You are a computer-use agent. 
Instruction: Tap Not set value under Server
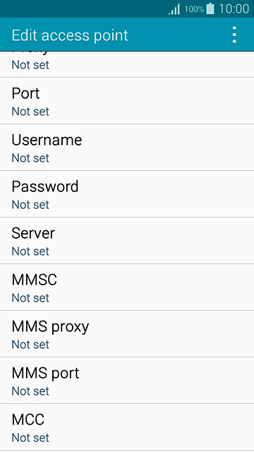coord(30,251)
